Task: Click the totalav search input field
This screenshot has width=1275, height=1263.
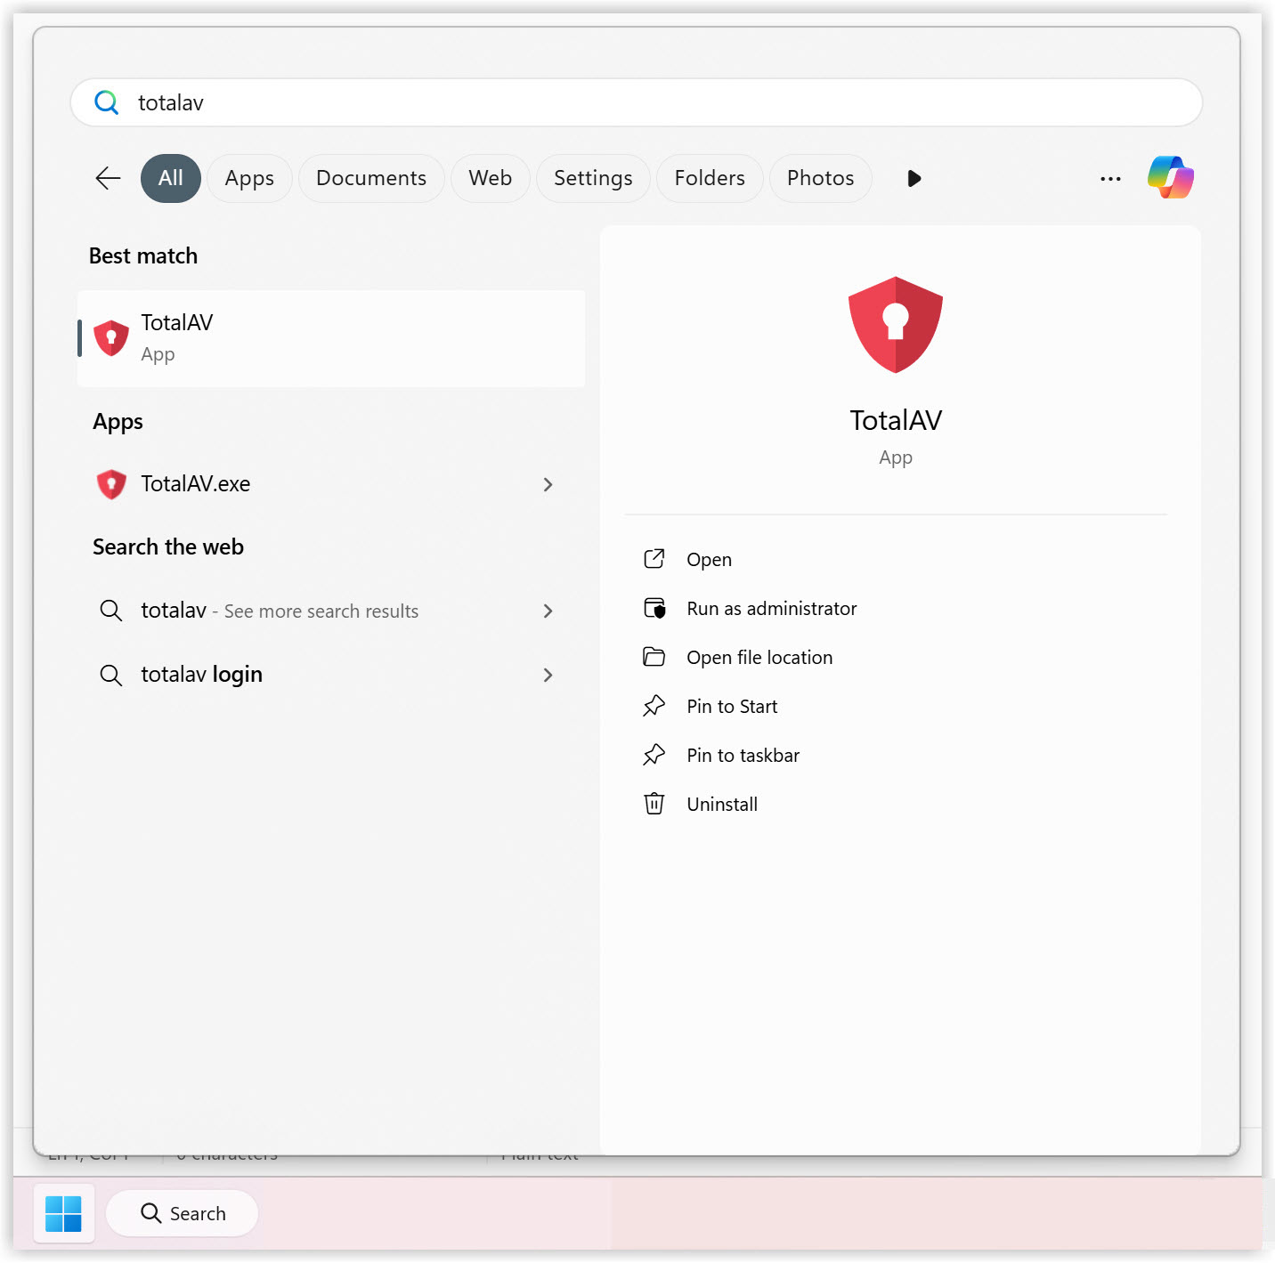Action: (636, 102)
